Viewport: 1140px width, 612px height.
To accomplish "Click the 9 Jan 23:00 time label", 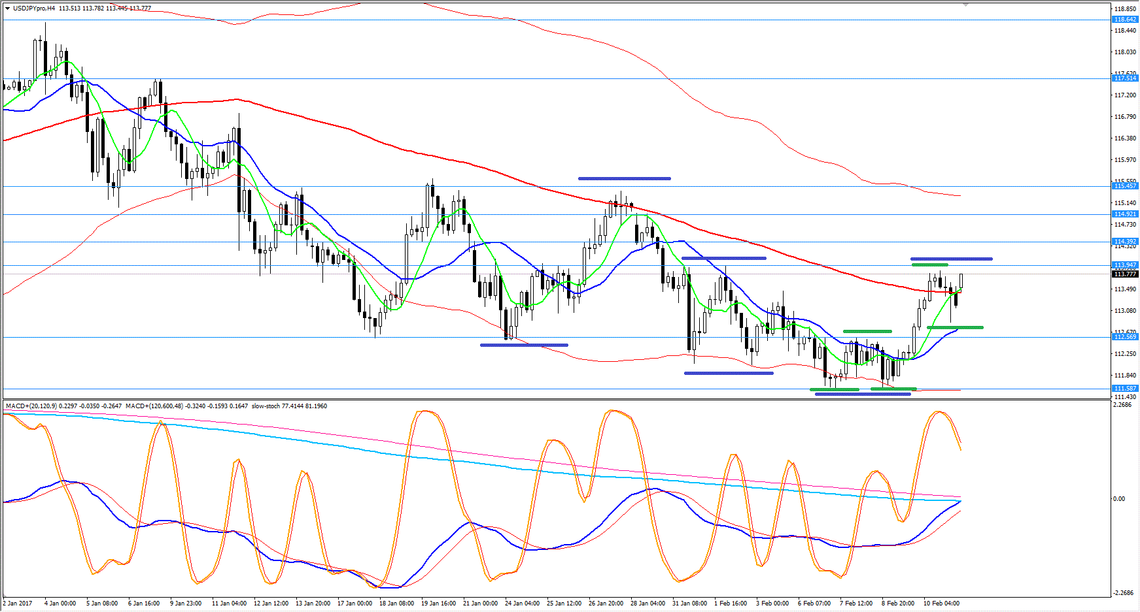I will (186, 604).
